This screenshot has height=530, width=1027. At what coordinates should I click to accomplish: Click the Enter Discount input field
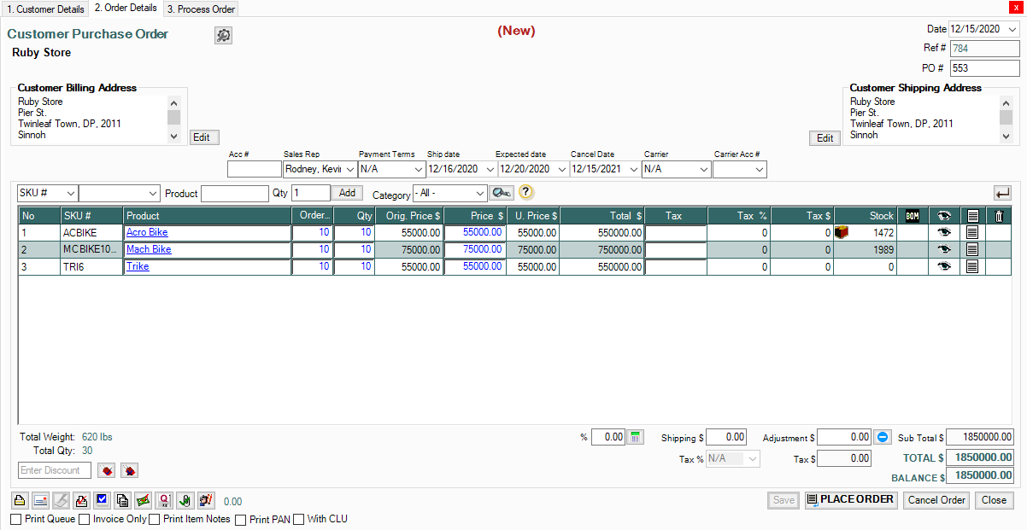click(x=55, y=470)
